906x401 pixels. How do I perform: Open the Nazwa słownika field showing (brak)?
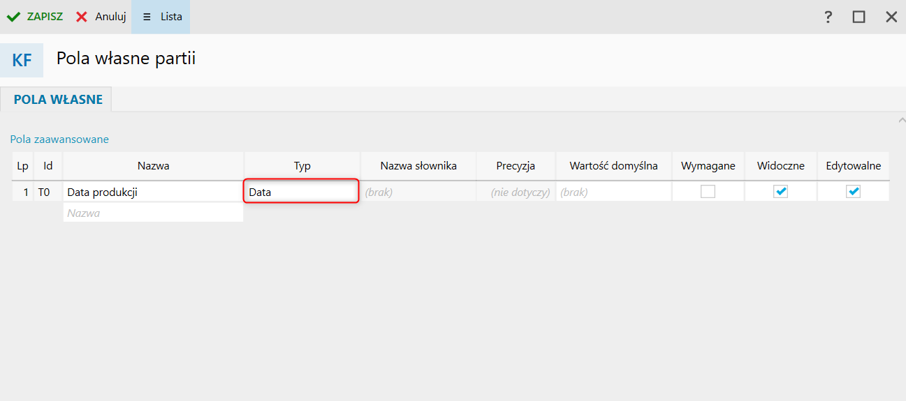pos(418,192)
